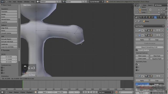Add a new screen layout with plus icon
The image size is (168, 94).
click(57, 2)
